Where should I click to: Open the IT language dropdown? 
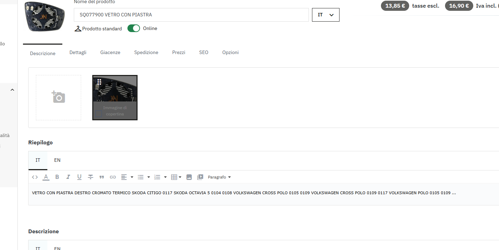pos(326,15)
